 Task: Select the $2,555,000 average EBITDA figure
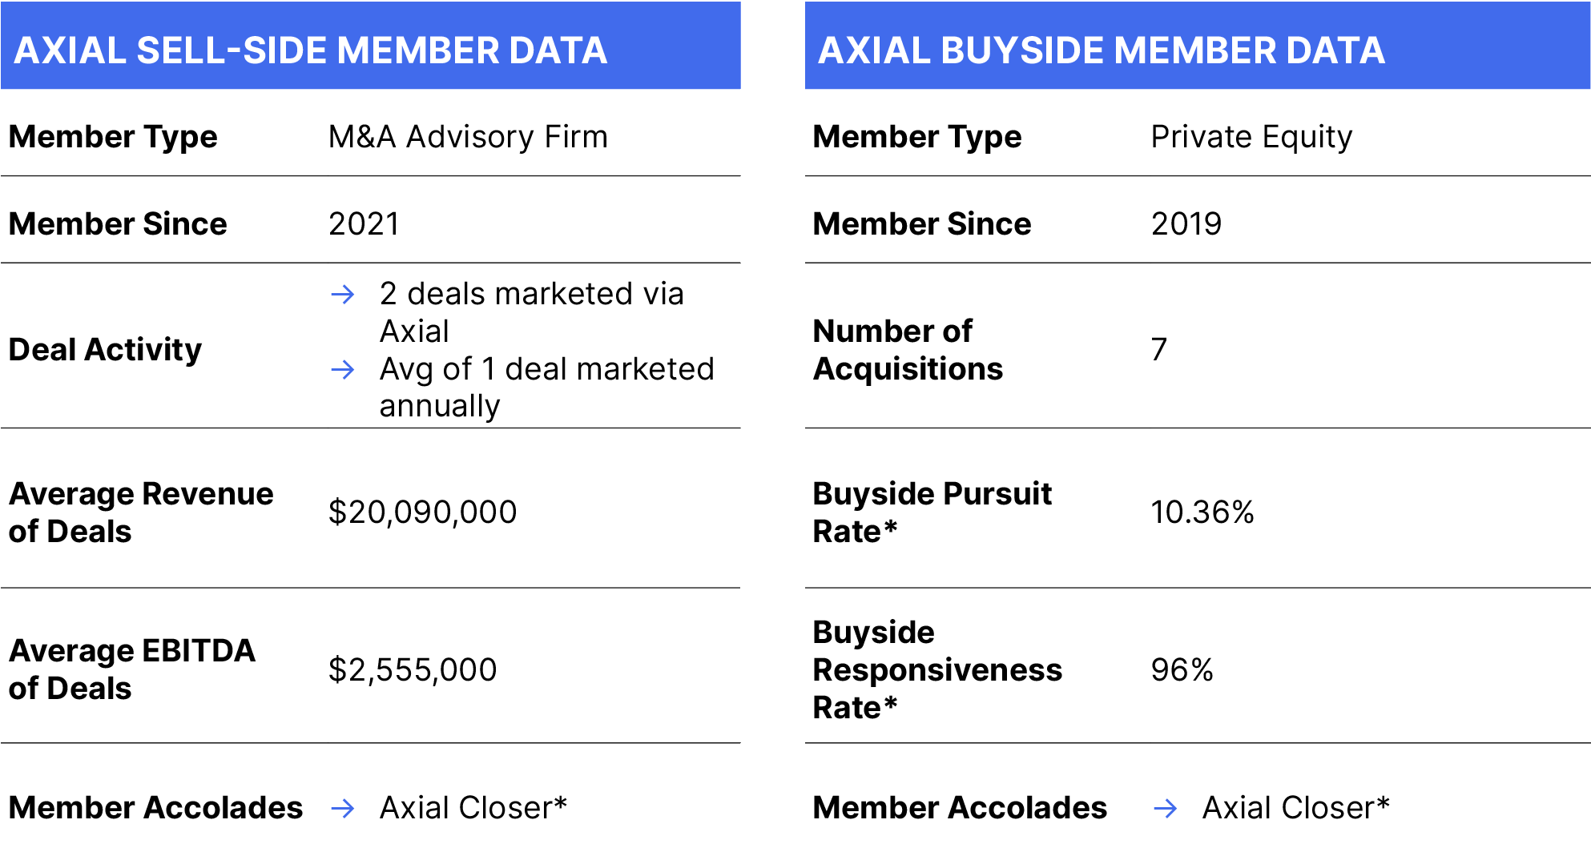click(x=413, y=670)
